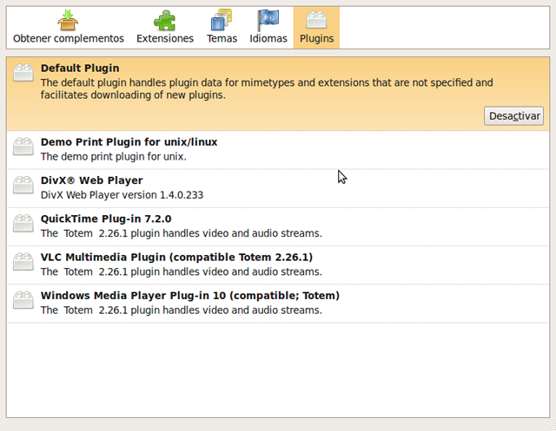The height and width of the screenshot is (431, 556).
Task: Click the DivX Web Player plugin icon
Action: coord(23,186)
